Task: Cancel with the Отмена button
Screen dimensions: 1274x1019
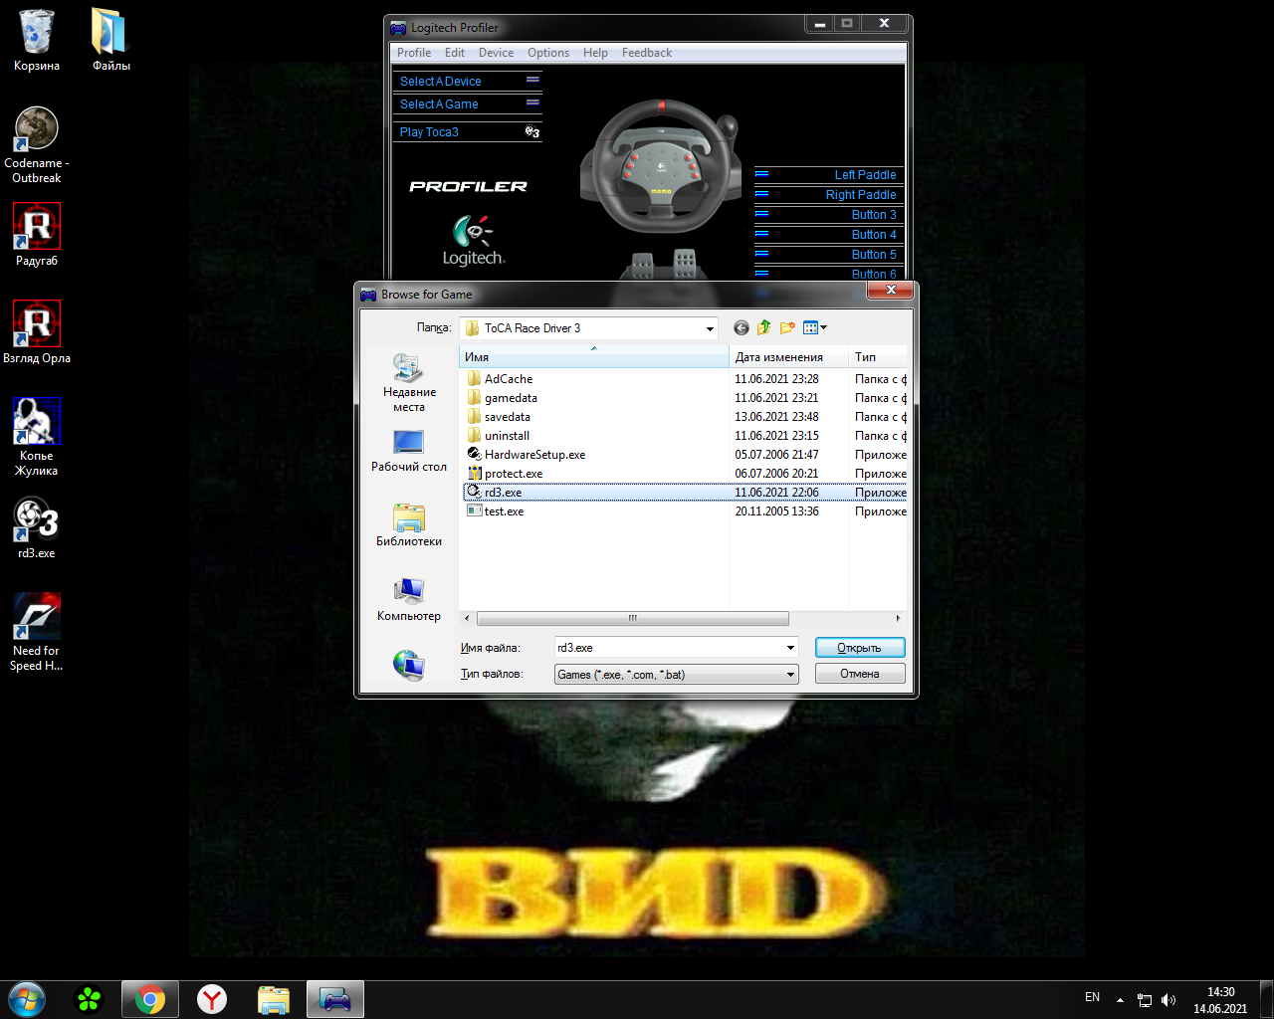Action: tap(860, 674)
